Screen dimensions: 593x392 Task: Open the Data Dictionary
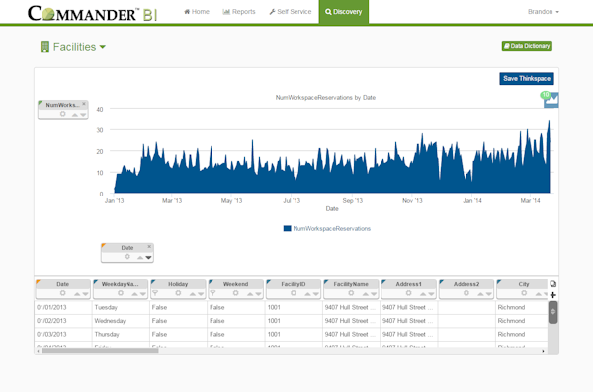(x=527, y=46)
